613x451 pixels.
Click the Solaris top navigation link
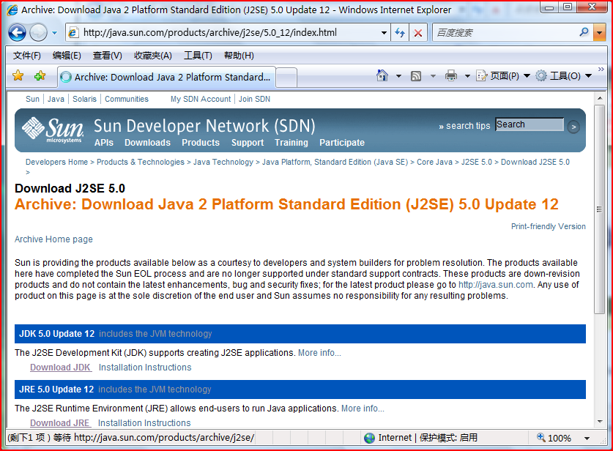click(84, 99)
